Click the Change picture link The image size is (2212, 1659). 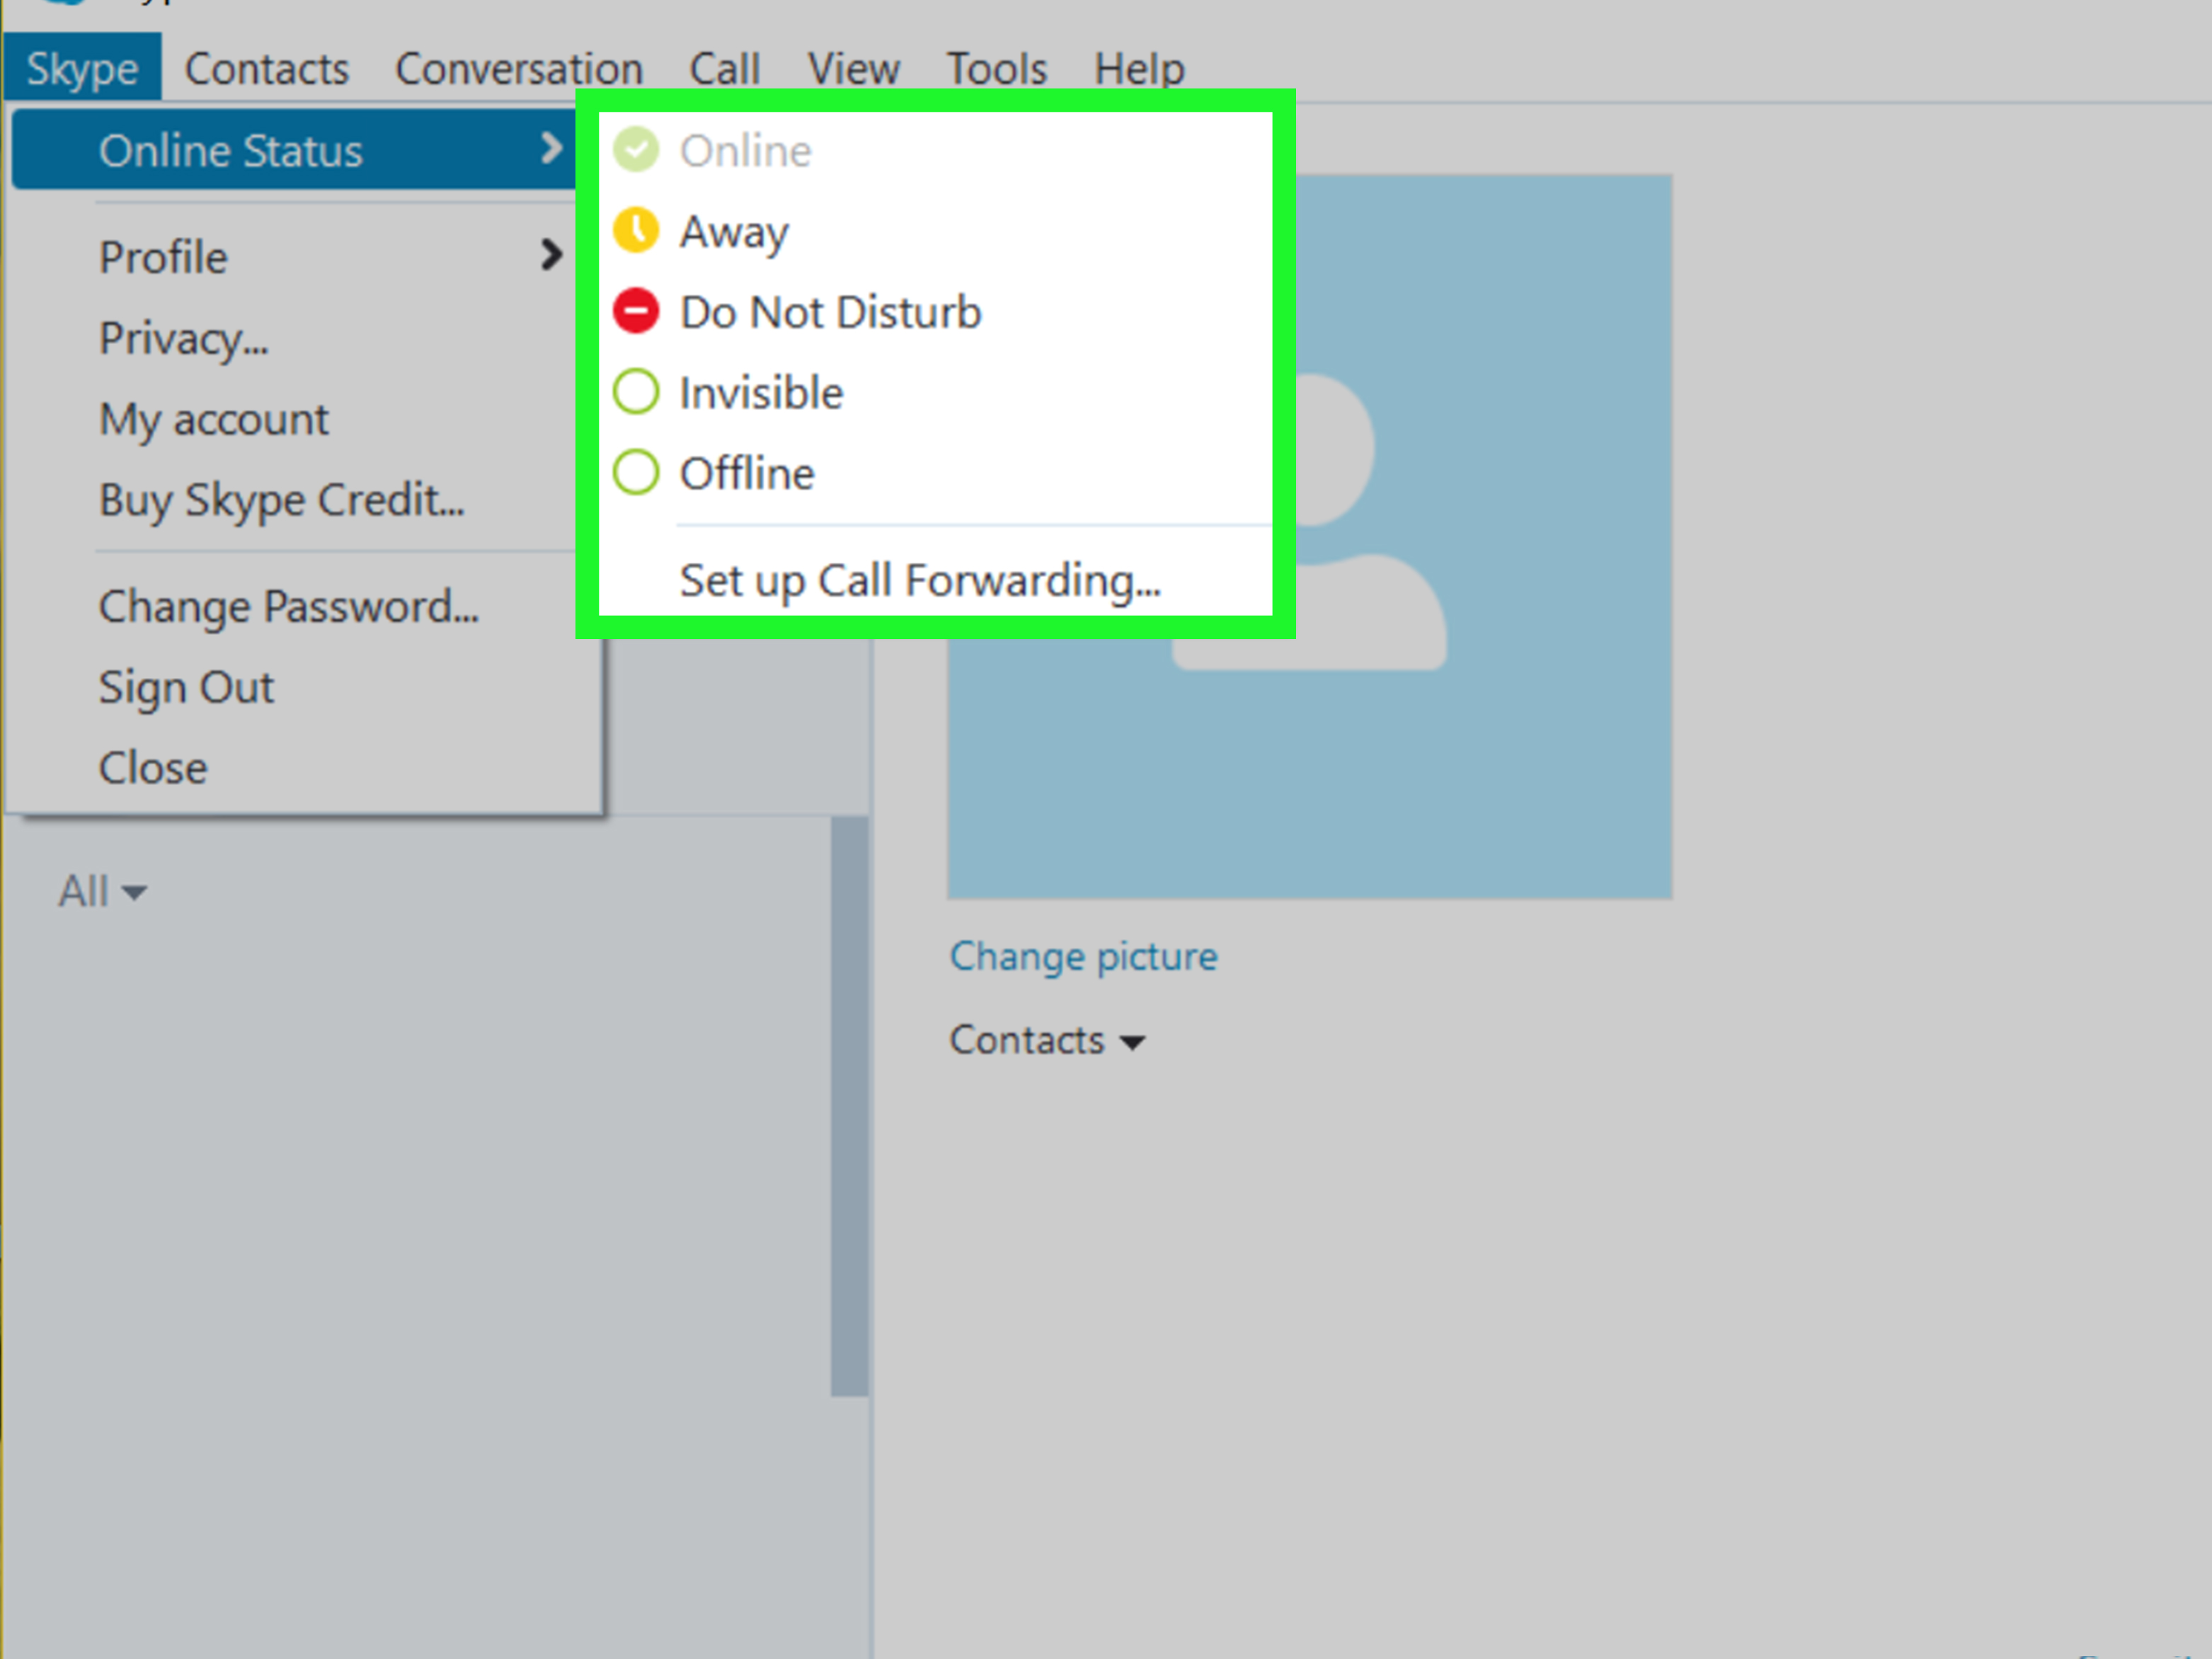(1083, 956)
